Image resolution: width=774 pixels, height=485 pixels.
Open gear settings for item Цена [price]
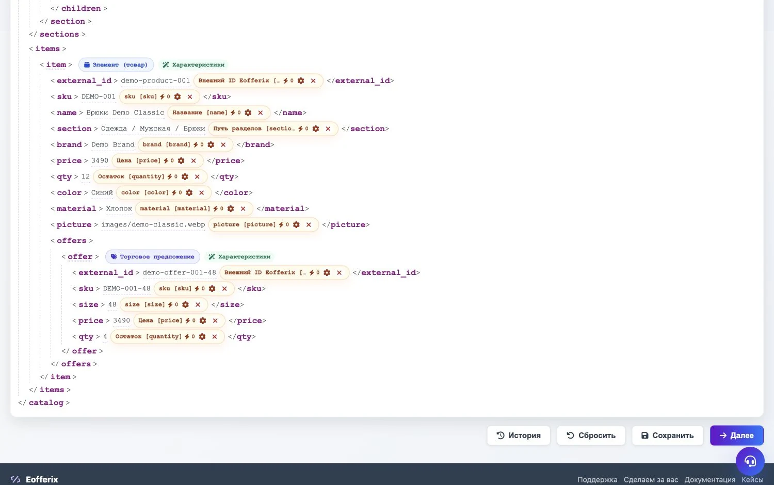181,161
